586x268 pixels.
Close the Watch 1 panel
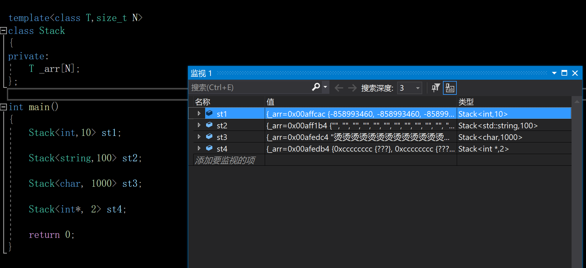coord(575,73)
